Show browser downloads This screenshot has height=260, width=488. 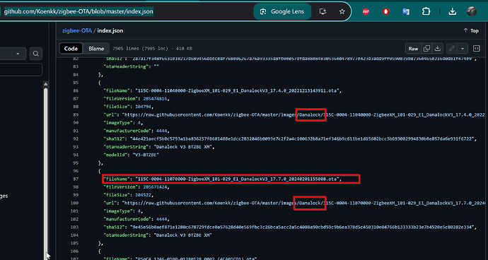(x=452, y=11)
